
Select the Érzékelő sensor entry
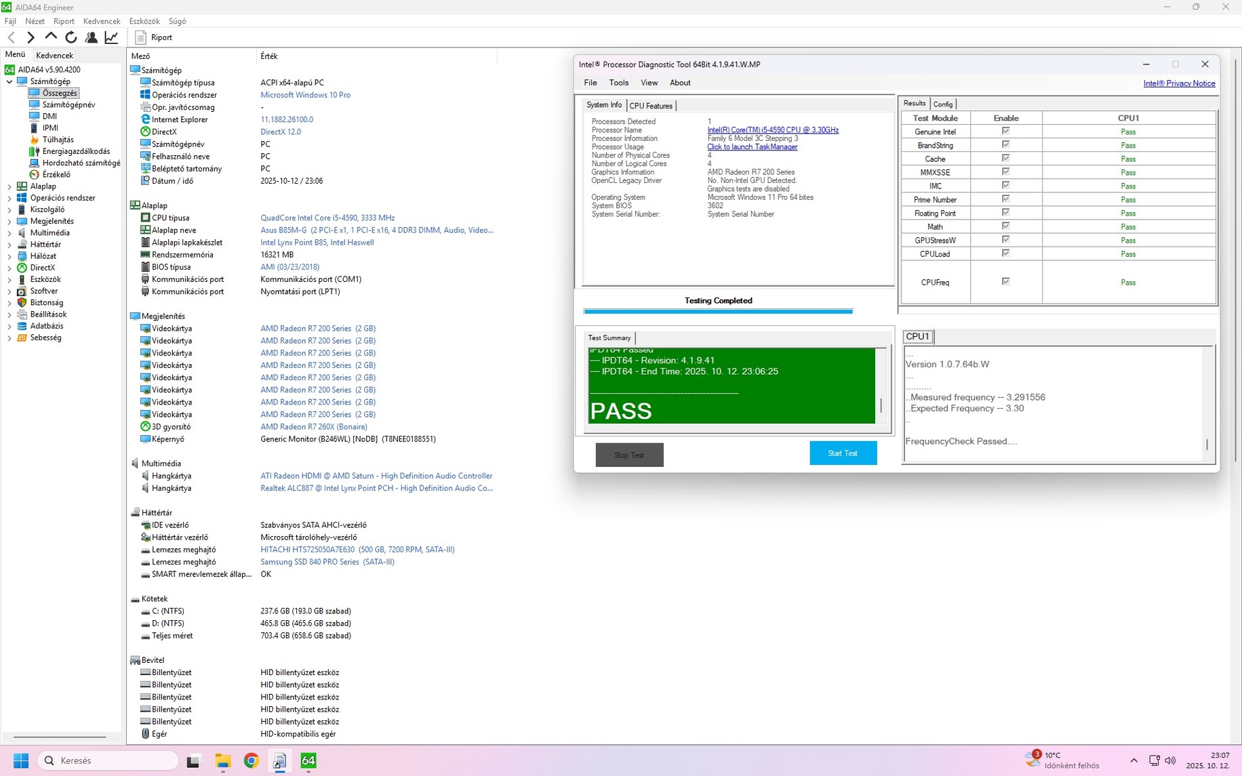56,174
